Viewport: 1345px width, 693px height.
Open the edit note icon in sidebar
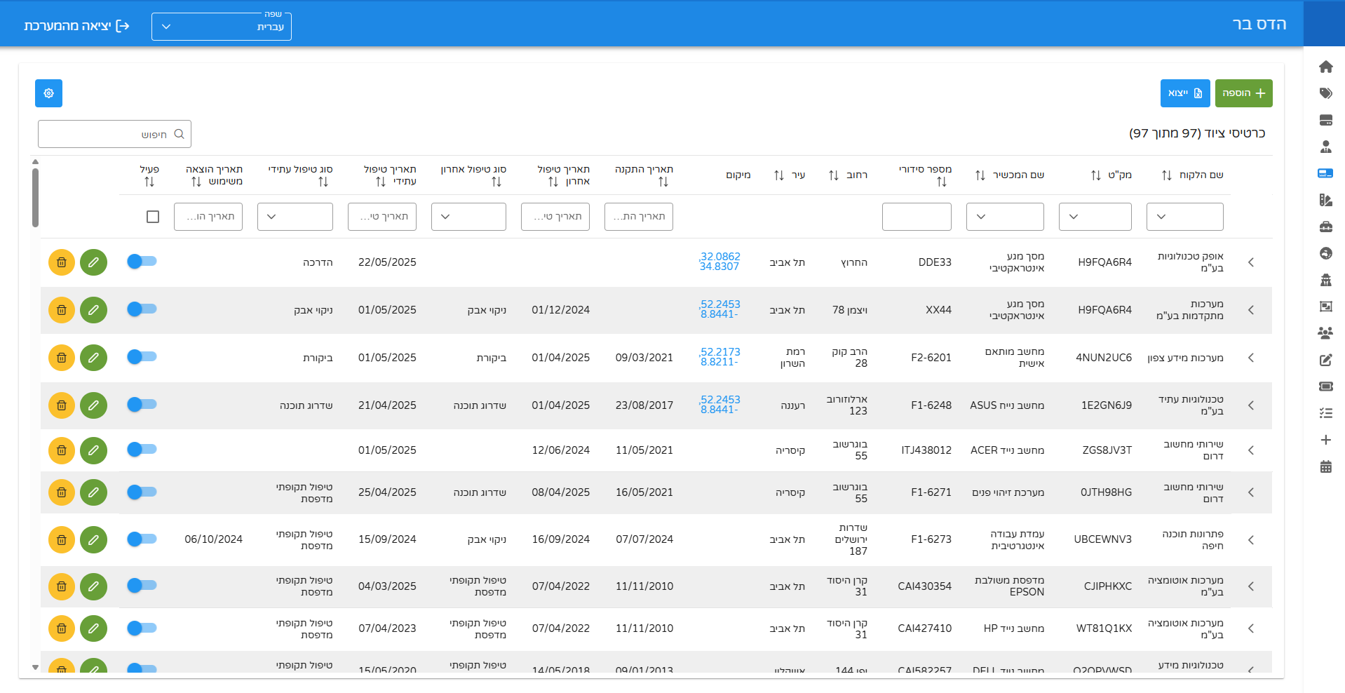[1325, 360]
